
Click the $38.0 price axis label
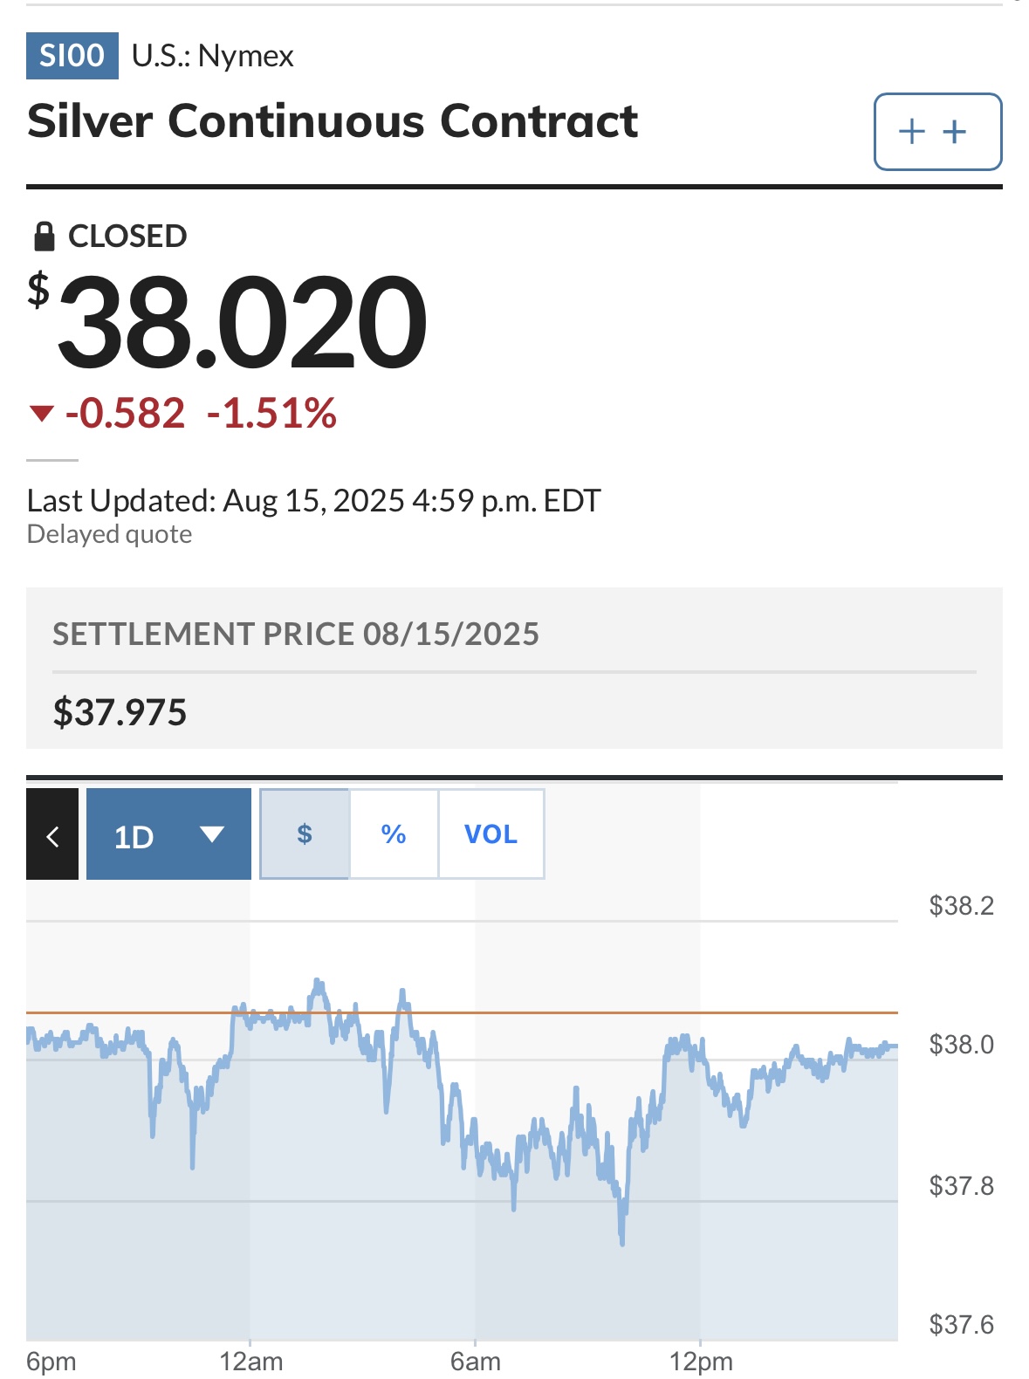pos(961,1045)
